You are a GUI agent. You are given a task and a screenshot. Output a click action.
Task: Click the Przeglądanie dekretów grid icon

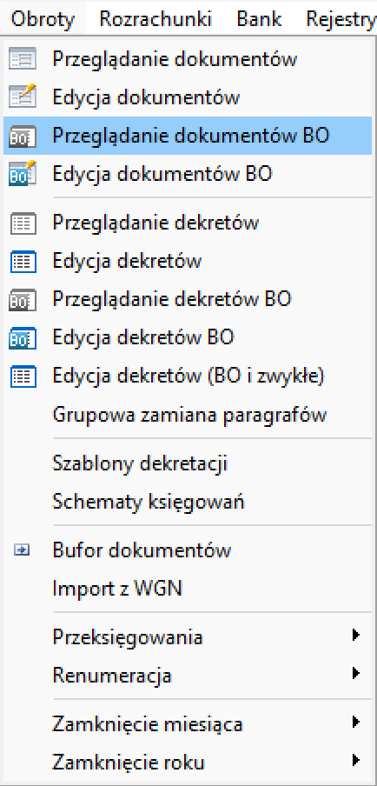coord(23,223)
